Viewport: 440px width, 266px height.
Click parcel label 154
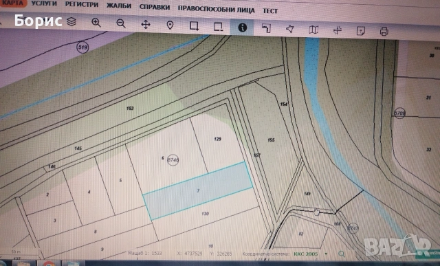284,104
